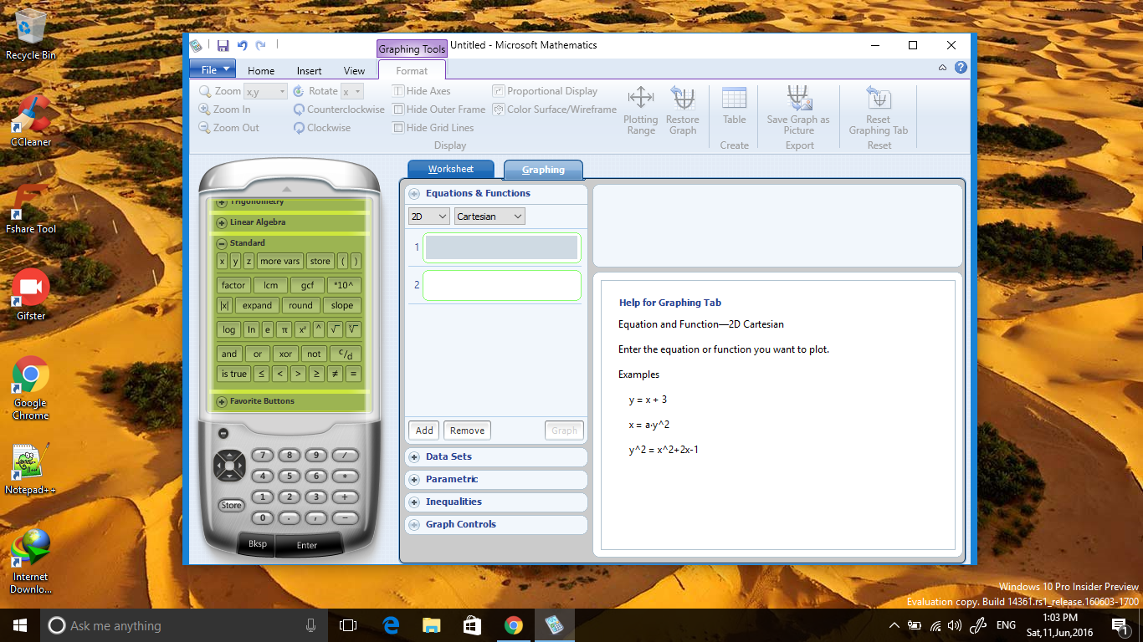1143x642 pixels.
Task: Click the not-equal sign key
Action: click(x=335, y=374)
